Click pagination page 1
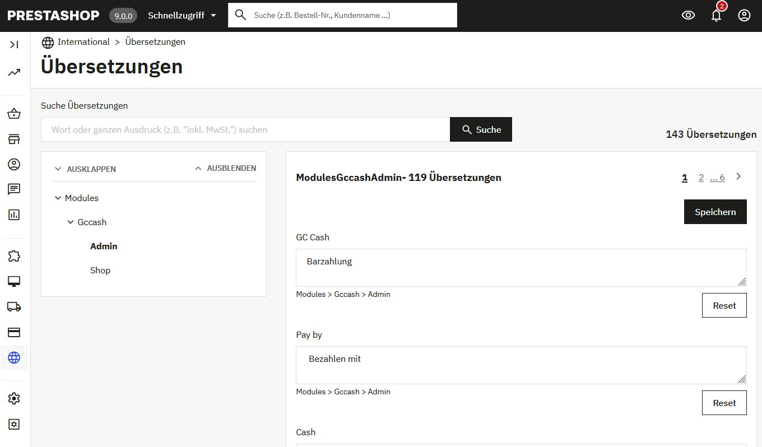The width and height of the screenshot is (762, 447). coord(685,178)
